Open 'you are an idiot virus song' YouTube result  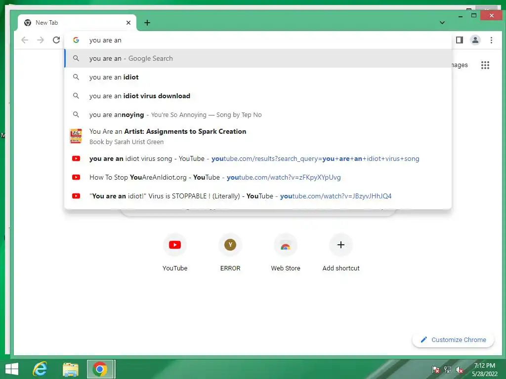click(258, 158)
